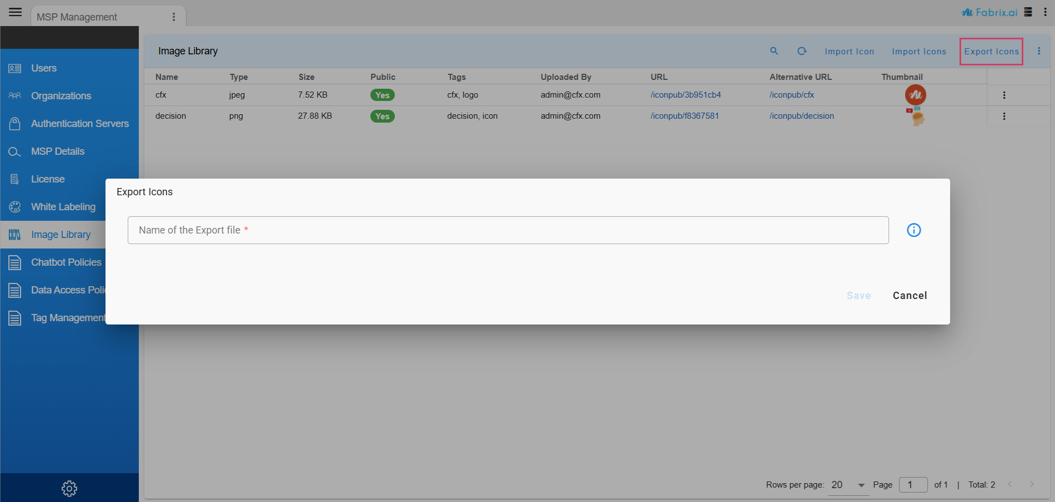Open Organizations from the sidebar
Image resolution: width=1055 pixels, height=502 pixels.
61,96
